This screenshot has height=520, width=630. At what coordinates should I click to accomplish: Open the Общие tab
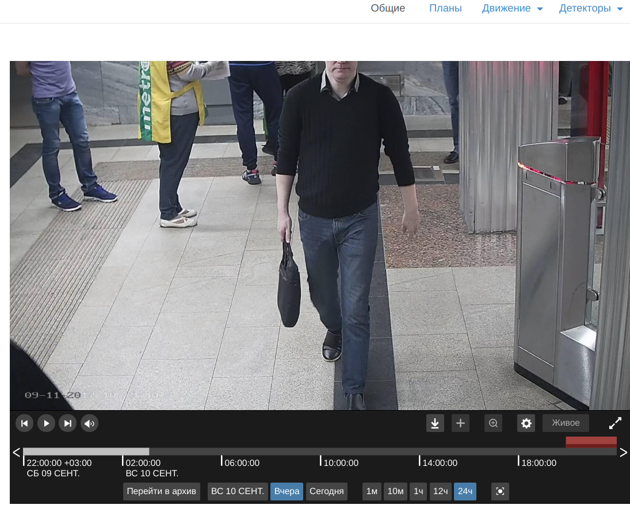pos(388,8)
